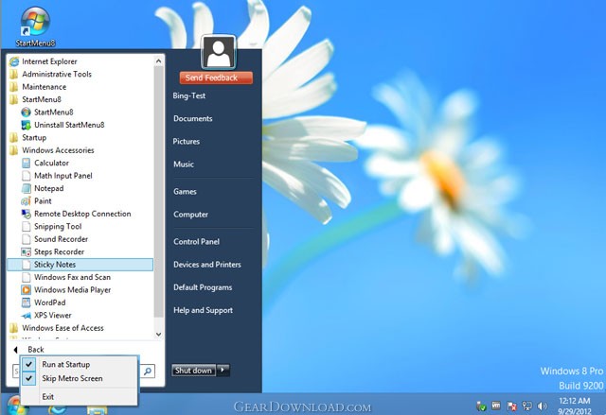This screenshot has height=415, width=606.
Task: Click the Maintenance folder icon
Action: click(14, 87)
